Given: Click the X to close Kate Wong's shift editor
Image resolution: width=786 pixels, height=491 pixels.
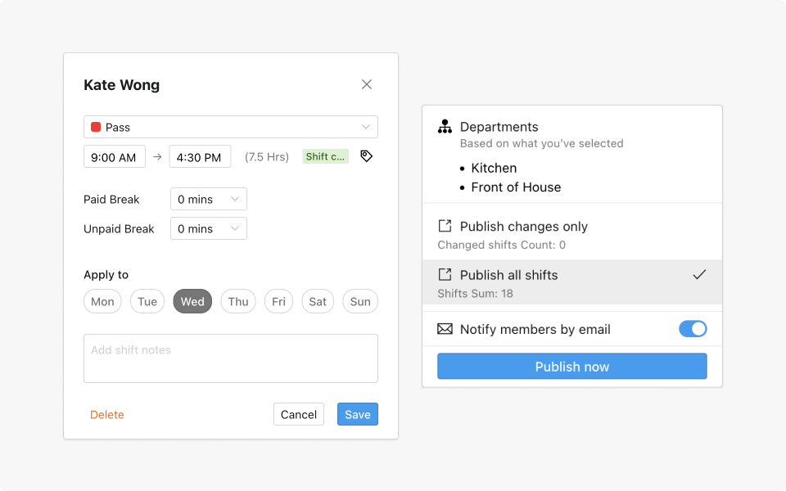Looking at the screenshot, I should tap(366, 84).
